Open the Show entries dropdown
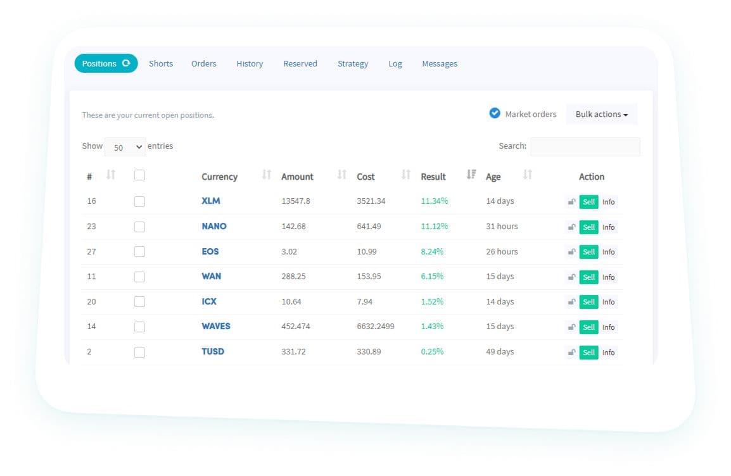The height and width of the screenshot is (476, 731). pyautogui.click(x=125, y=146)
